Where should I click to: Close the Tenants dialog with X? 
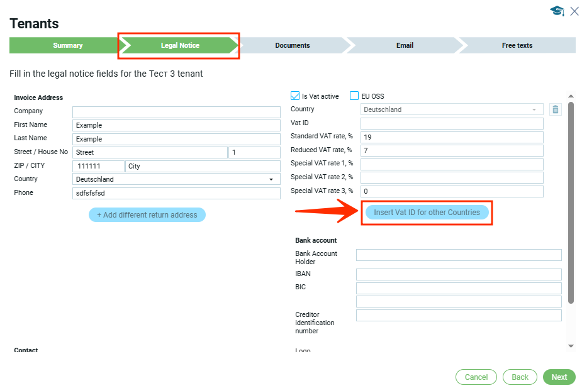pyautogui.click(x=574, y=11)
